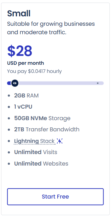Image resolution: width=112 pixels, height=217 pixels.
Task: Open the Lightning Stack dotted-underline tooltip text
Action: [x=34, y=141]
